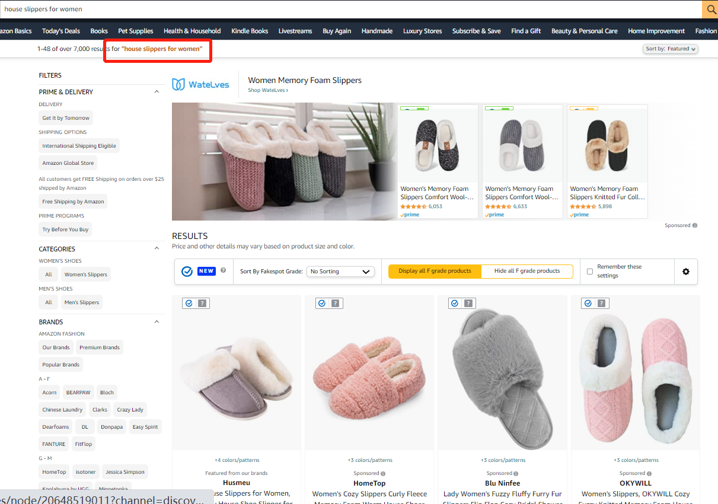
Task: Filter by Premium Brands
Action: [100, 347]
